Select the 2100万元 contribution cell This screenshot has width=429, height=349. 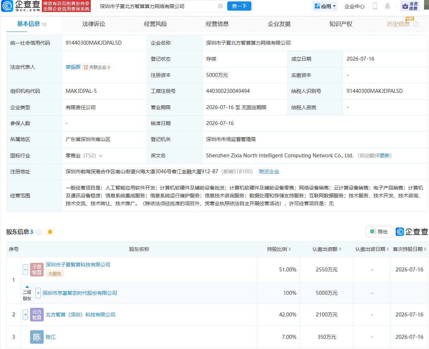point(327,315)
